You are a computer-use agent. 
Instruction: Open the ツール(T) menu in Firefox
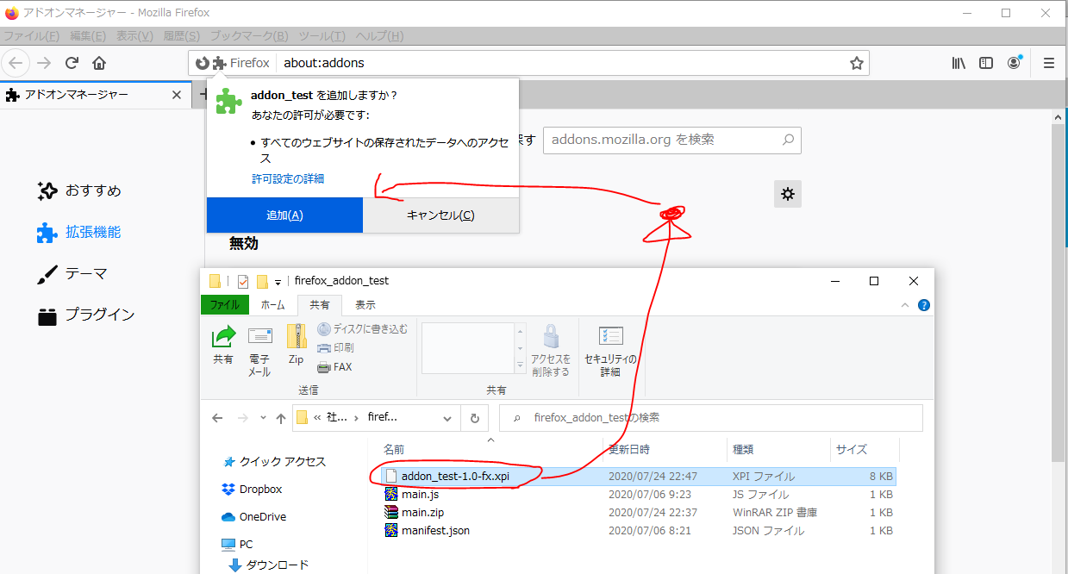pos(322,36)
